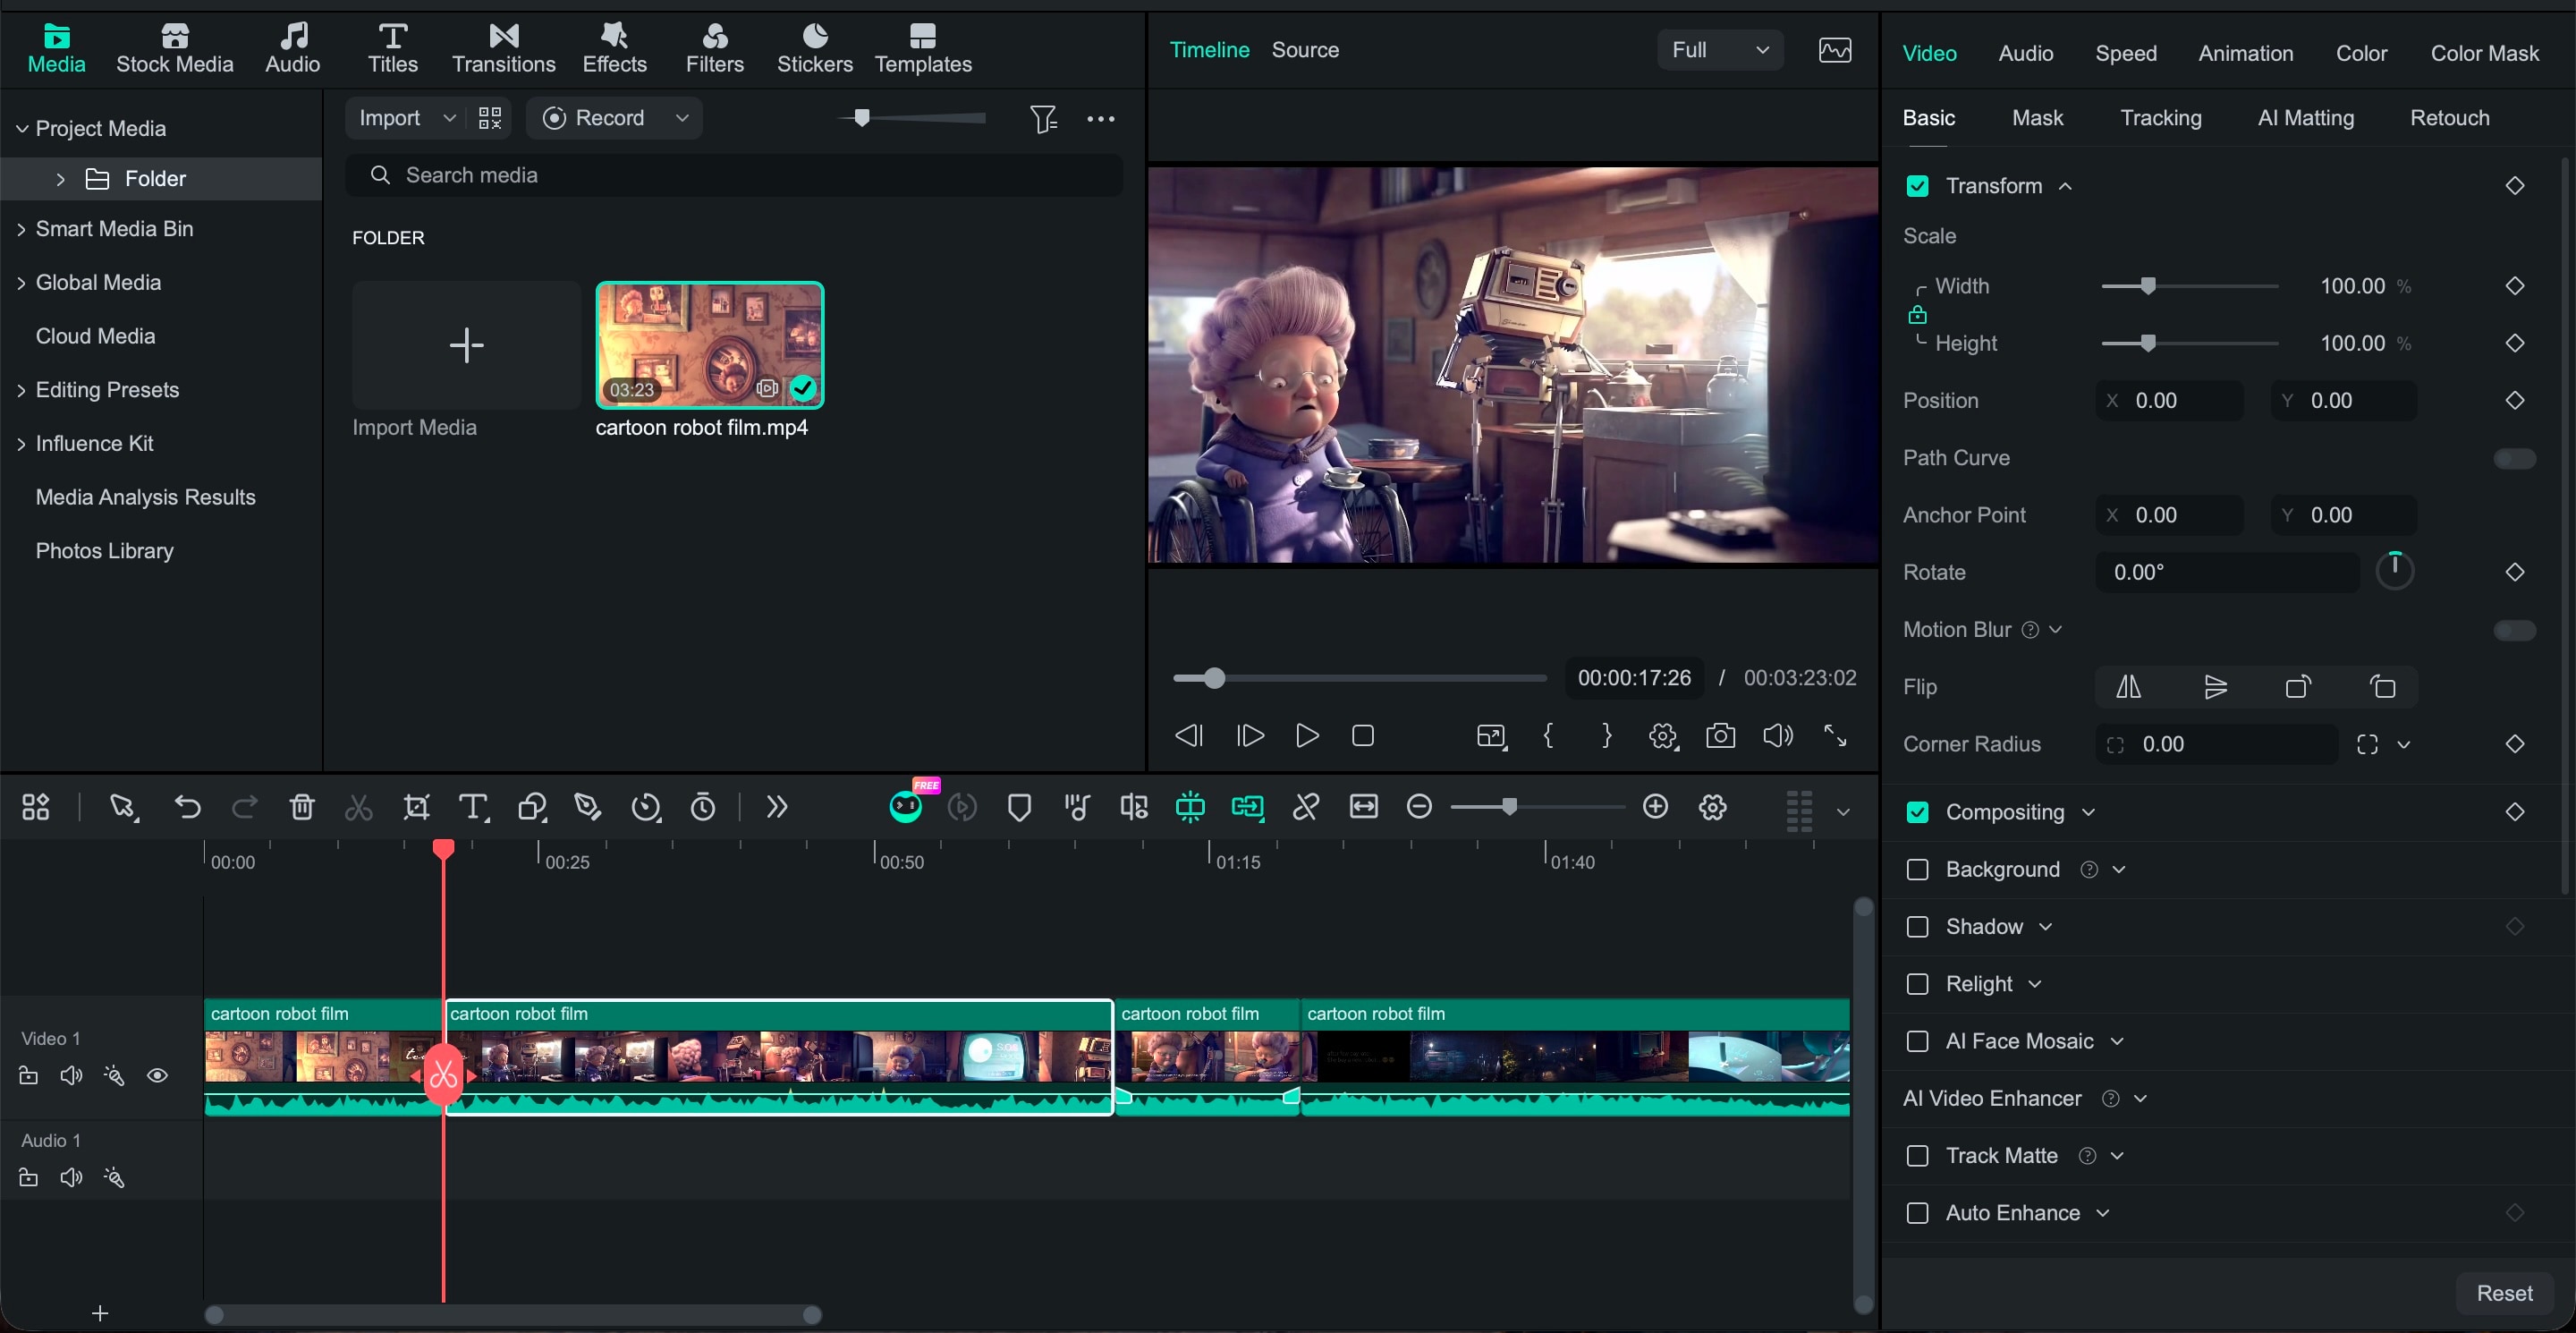The width and height of the screenshot is (2576, 1333).
Task: Click the Scale Width slider
Action: (x=2189, y=287)
